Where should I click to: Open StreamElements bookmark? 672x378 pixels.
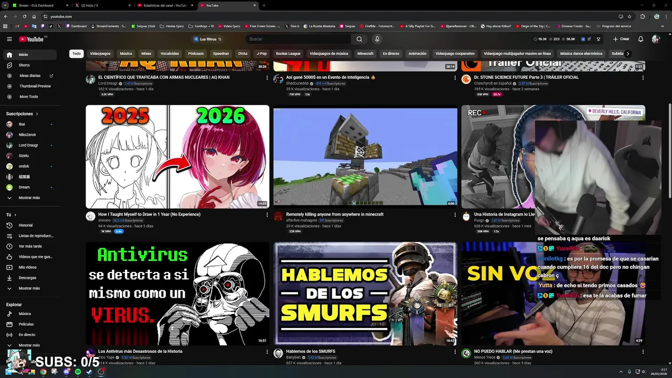tap(109, 26)
